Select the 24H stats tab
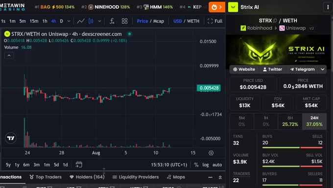This screenshot has width=333, height=188. (314, 121)
